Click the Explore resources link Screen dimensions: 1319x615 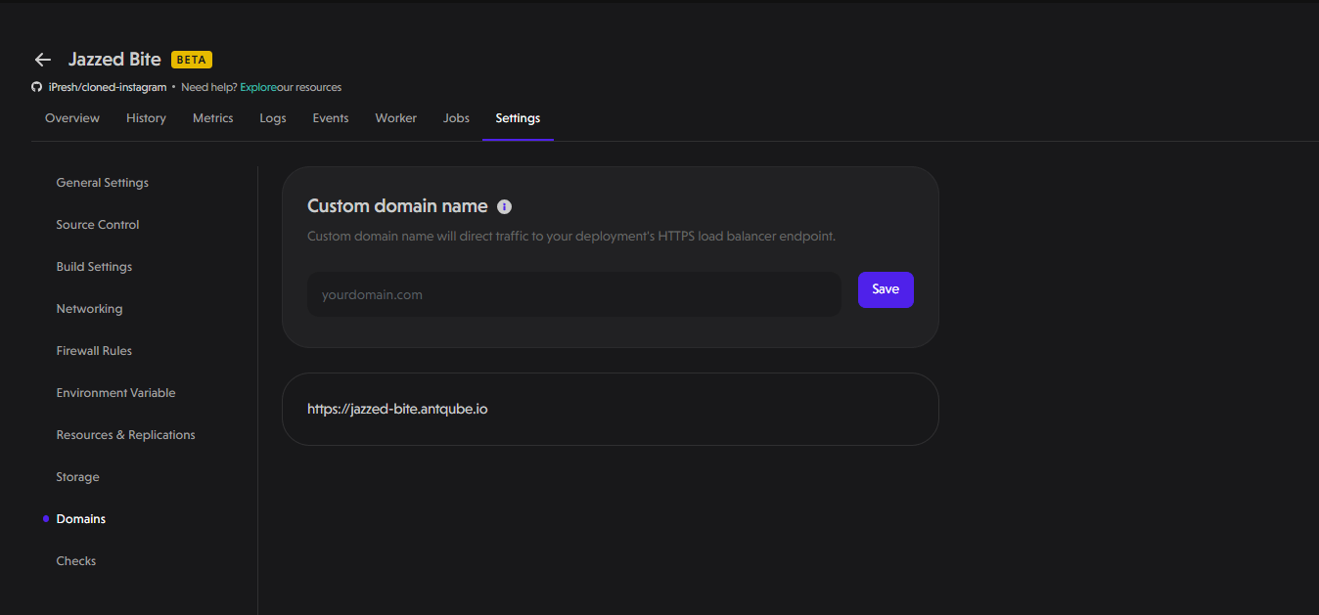[x=258, y=87]
